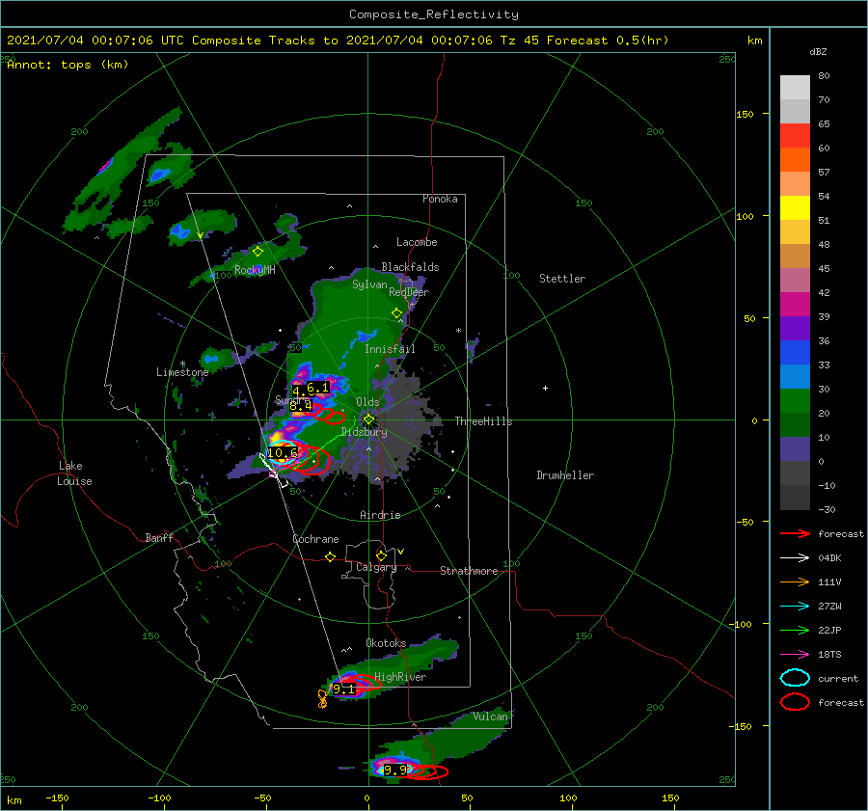Screen dimensions: 868x811
Task: Click the Vulcan city label
Action: (x=490, y=716)
